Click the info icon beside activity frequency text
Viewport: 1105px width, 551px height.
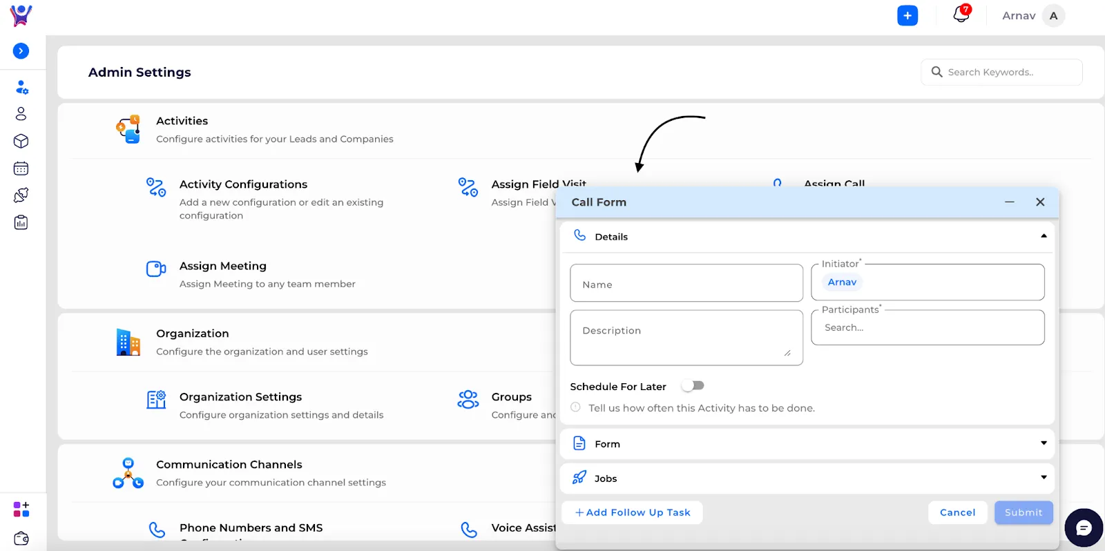tap(575, 407)
